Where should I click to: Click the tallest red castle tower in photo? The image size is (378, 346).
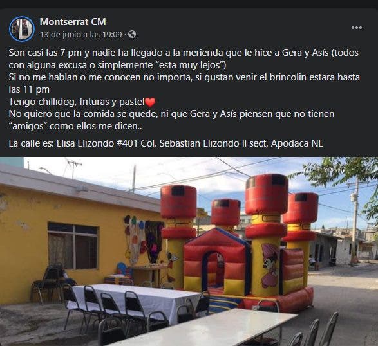(x=267, y=194)
